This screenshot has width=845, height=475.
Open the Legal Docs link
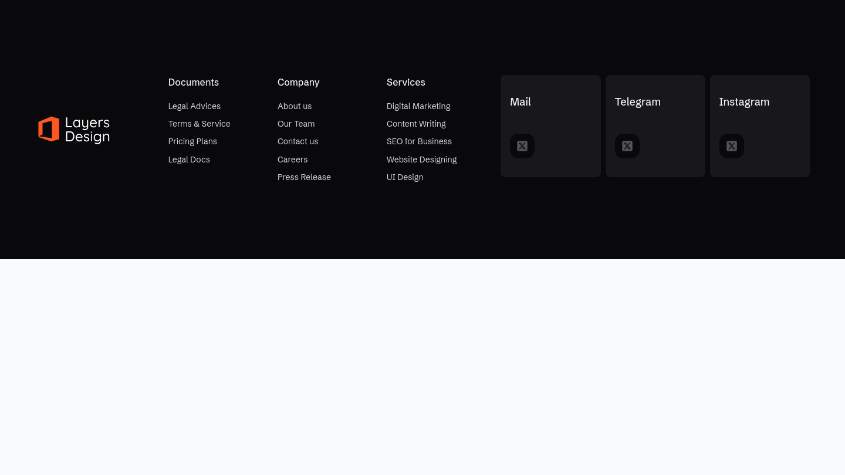point(189,160)
